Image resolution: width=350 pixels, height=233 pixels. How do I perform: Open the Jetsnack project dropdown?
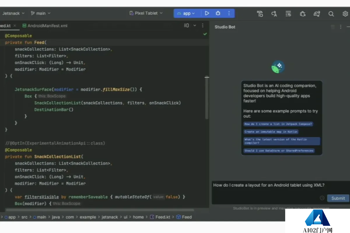coord(13,13)
